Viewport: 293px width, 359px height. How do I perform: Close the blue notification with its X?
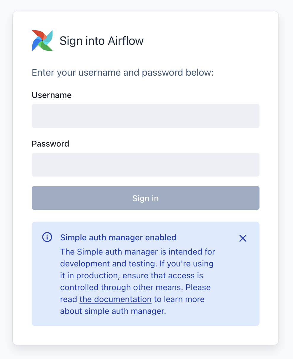point(243,238)
